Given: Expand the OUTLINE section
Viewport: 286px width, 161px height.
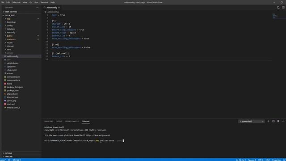Looking at the screenshot, I should tap(8, 153).
